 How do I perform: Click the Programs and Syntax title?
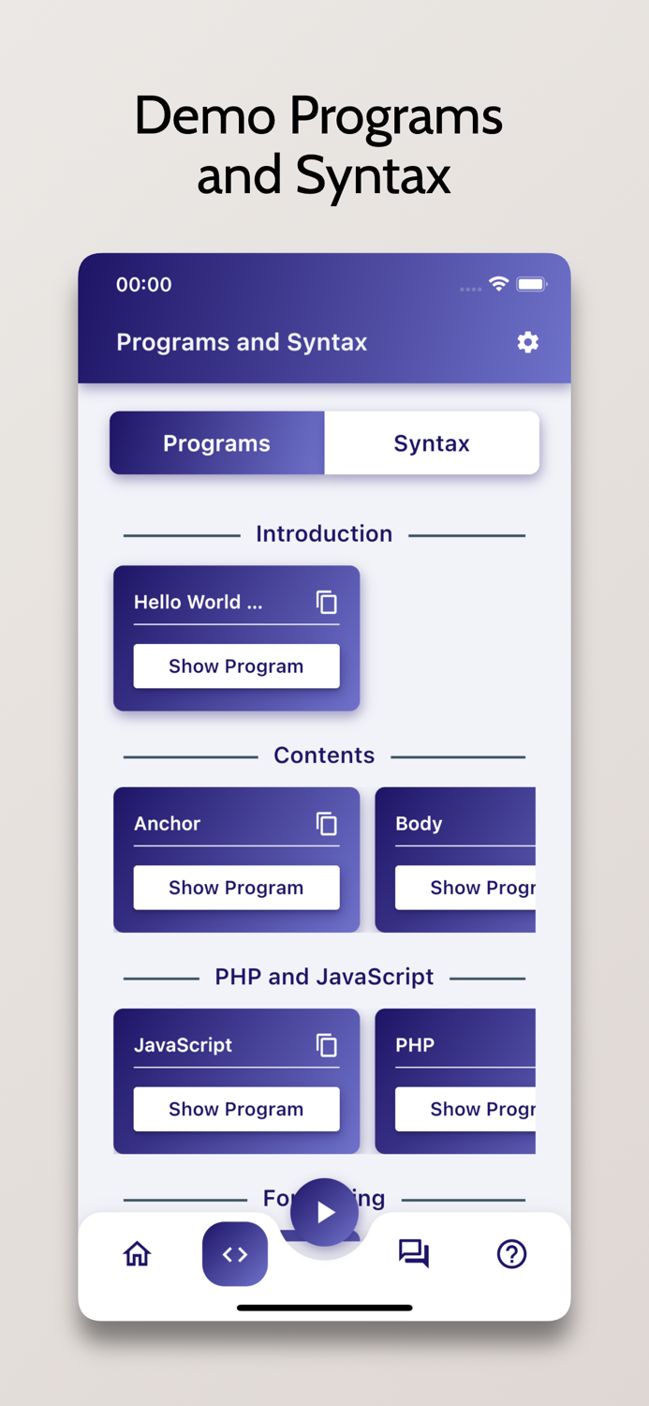coord(242,342)
